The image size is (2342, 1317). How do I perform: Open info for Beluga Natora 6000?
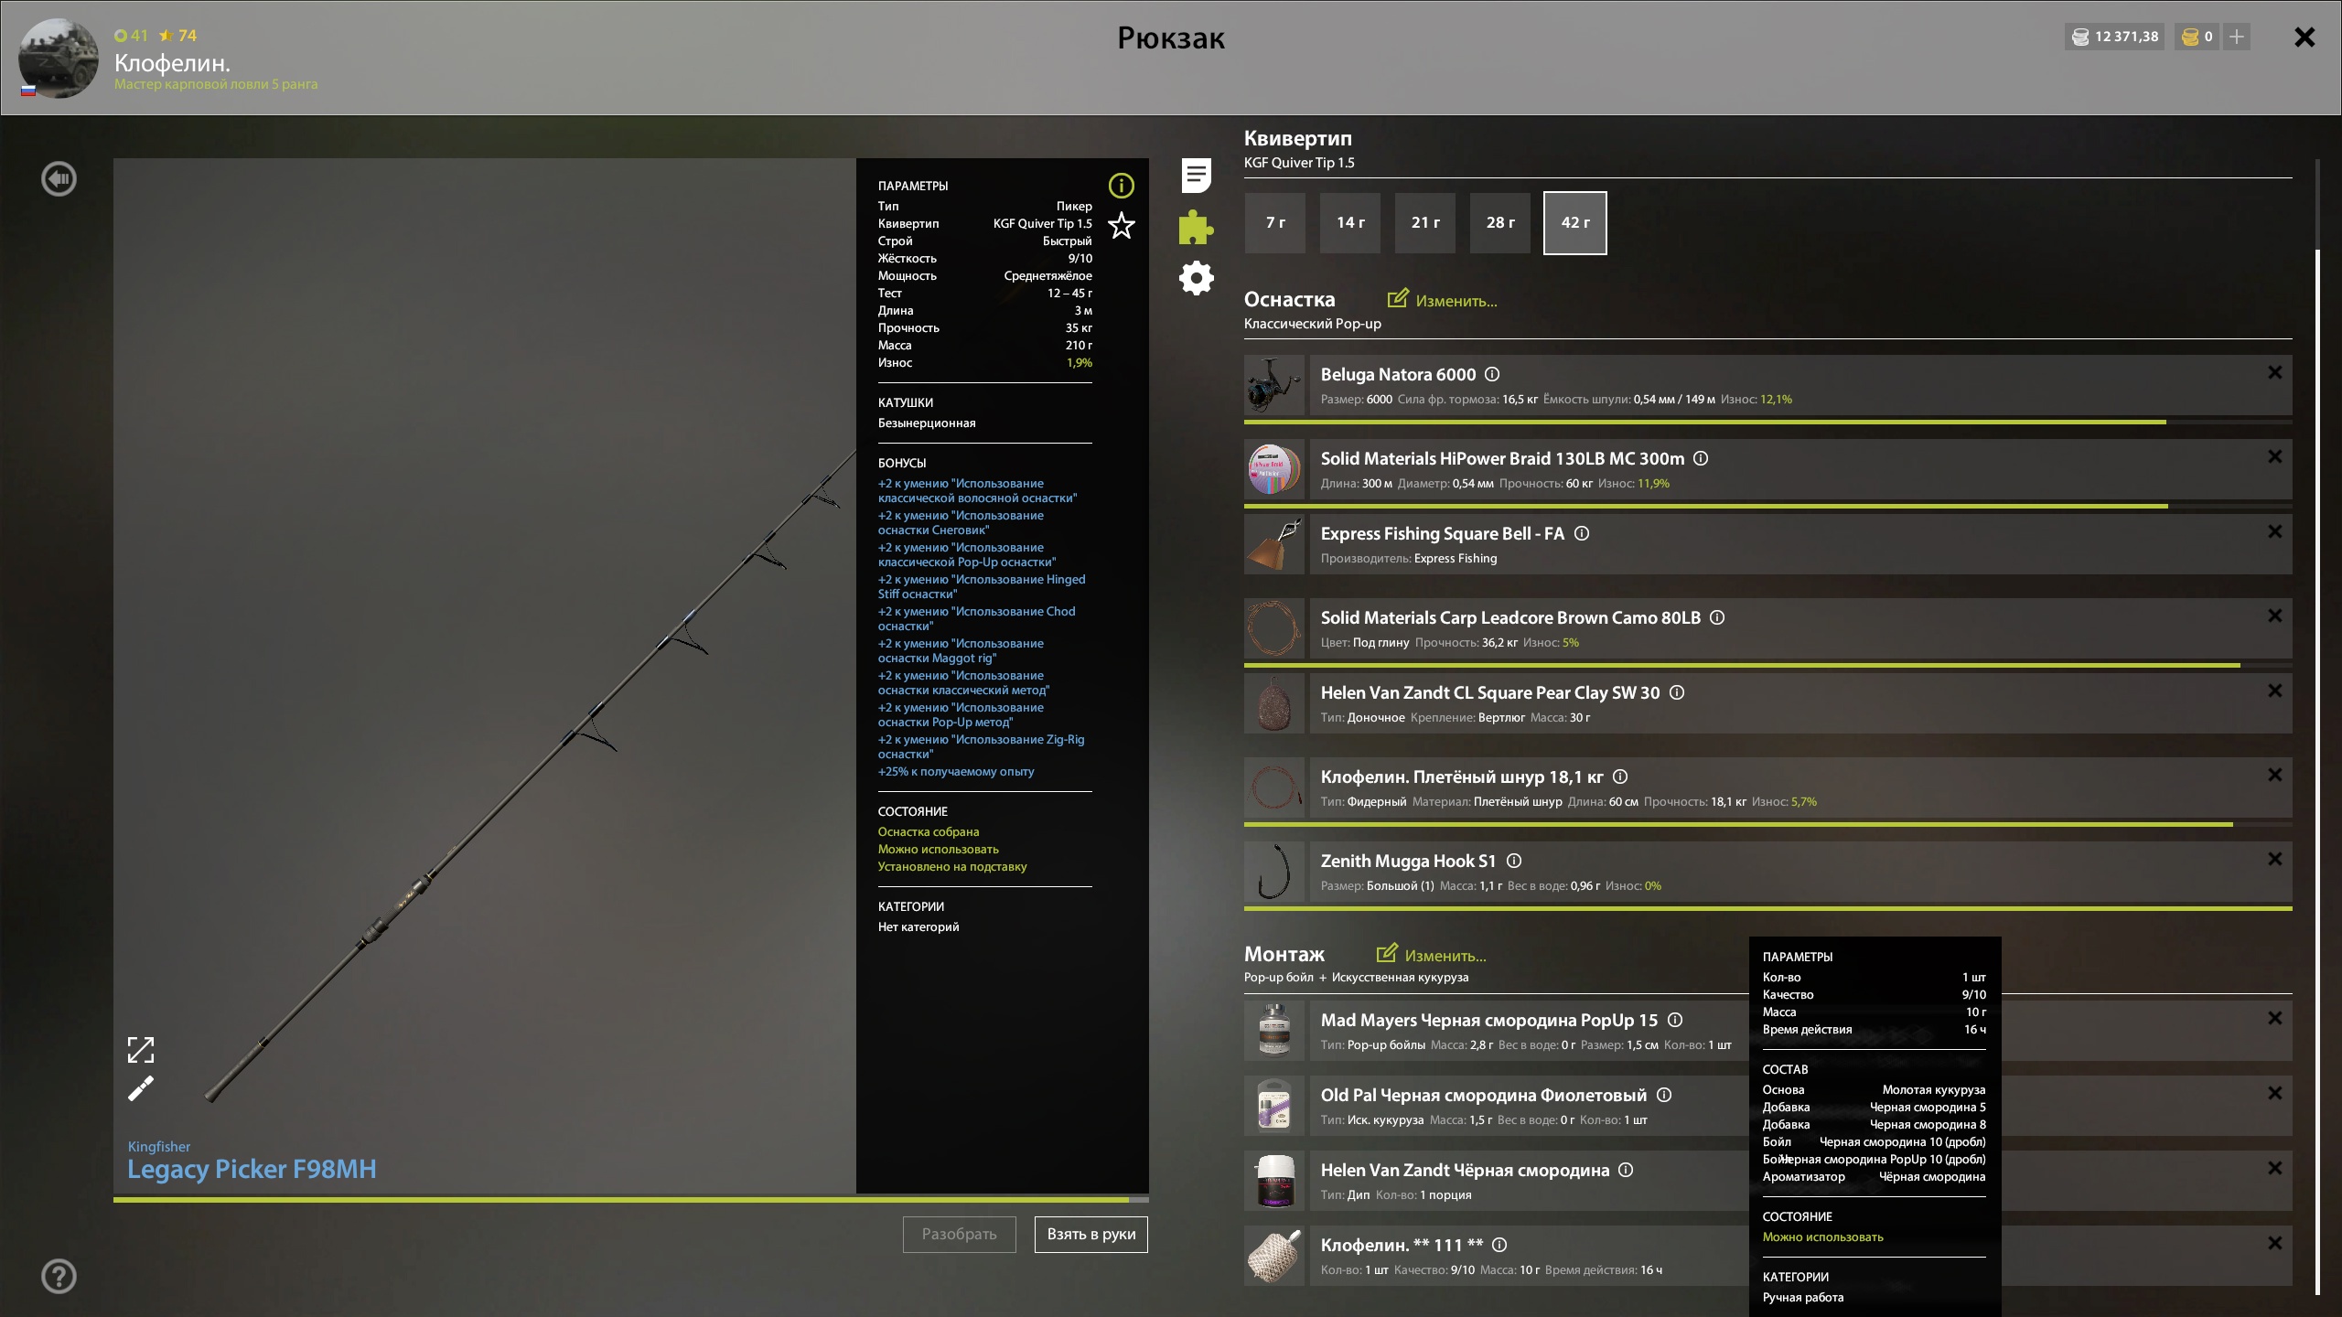[x=1492, y=374]
